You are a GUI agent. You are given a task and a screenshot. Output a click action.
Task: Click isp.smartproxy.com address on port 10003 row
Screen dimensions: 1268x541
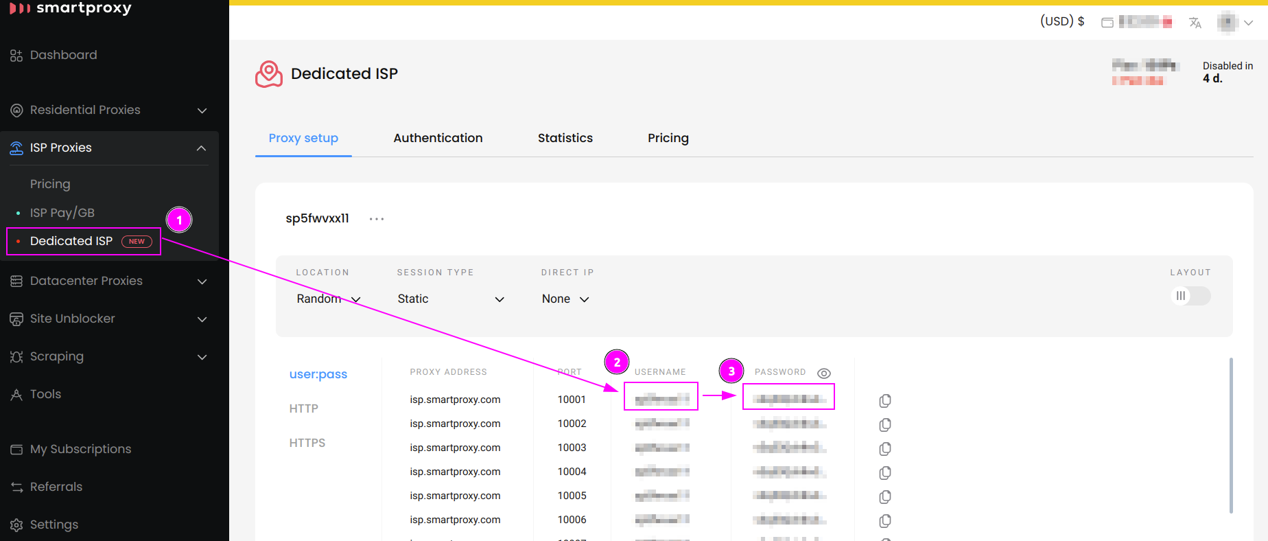pyautogui.click(x=455, y=448)
